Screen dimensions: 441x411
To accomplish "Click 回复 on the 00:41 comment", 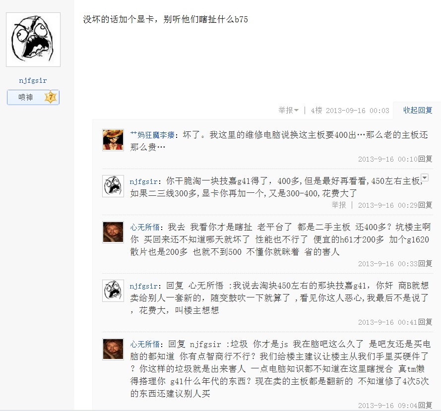I will (x=425, y=322).
